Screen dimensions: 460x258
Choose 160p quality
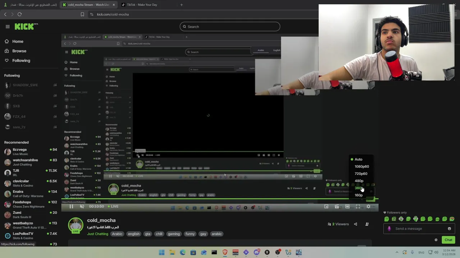coord(359,195)
